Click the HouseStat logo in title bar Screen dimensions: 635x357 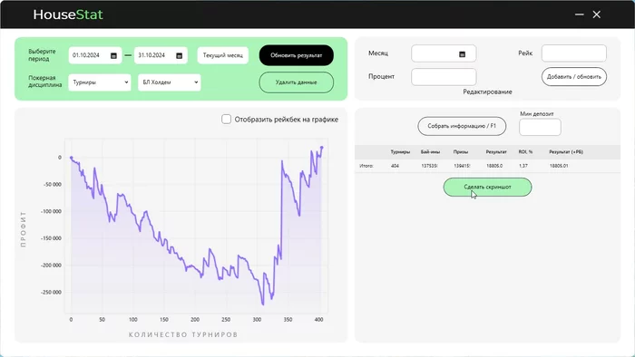tap(68, 14)
